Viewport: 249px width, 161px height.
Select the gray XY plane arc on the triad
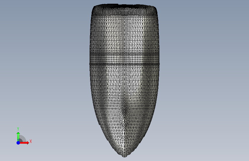[x=23, y=138]
